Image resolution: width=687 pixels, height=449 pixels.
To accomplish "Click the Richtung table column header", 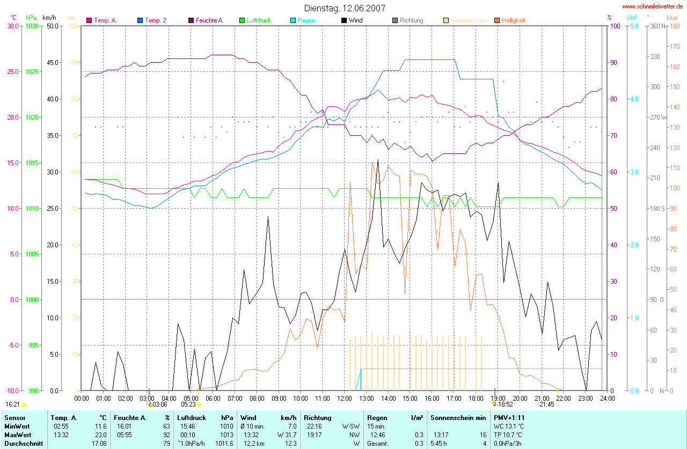I will click(318, 417).
